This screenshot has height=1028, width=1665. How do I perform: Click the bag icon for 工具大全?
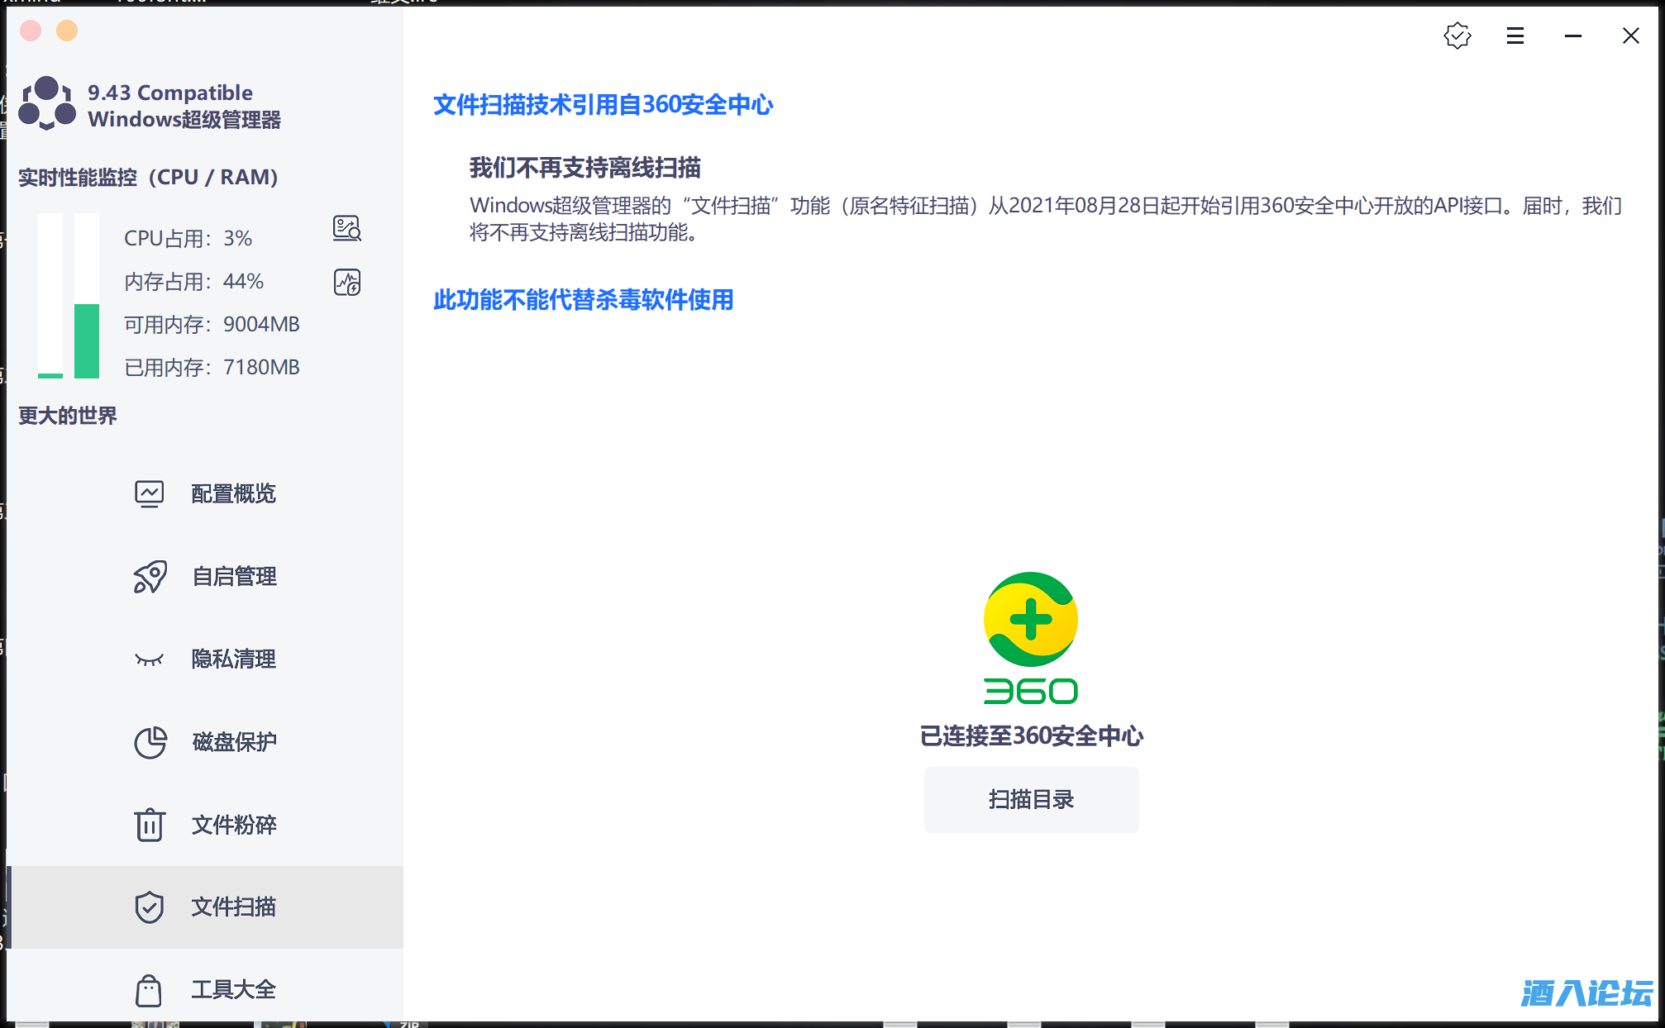coord(150,990)
